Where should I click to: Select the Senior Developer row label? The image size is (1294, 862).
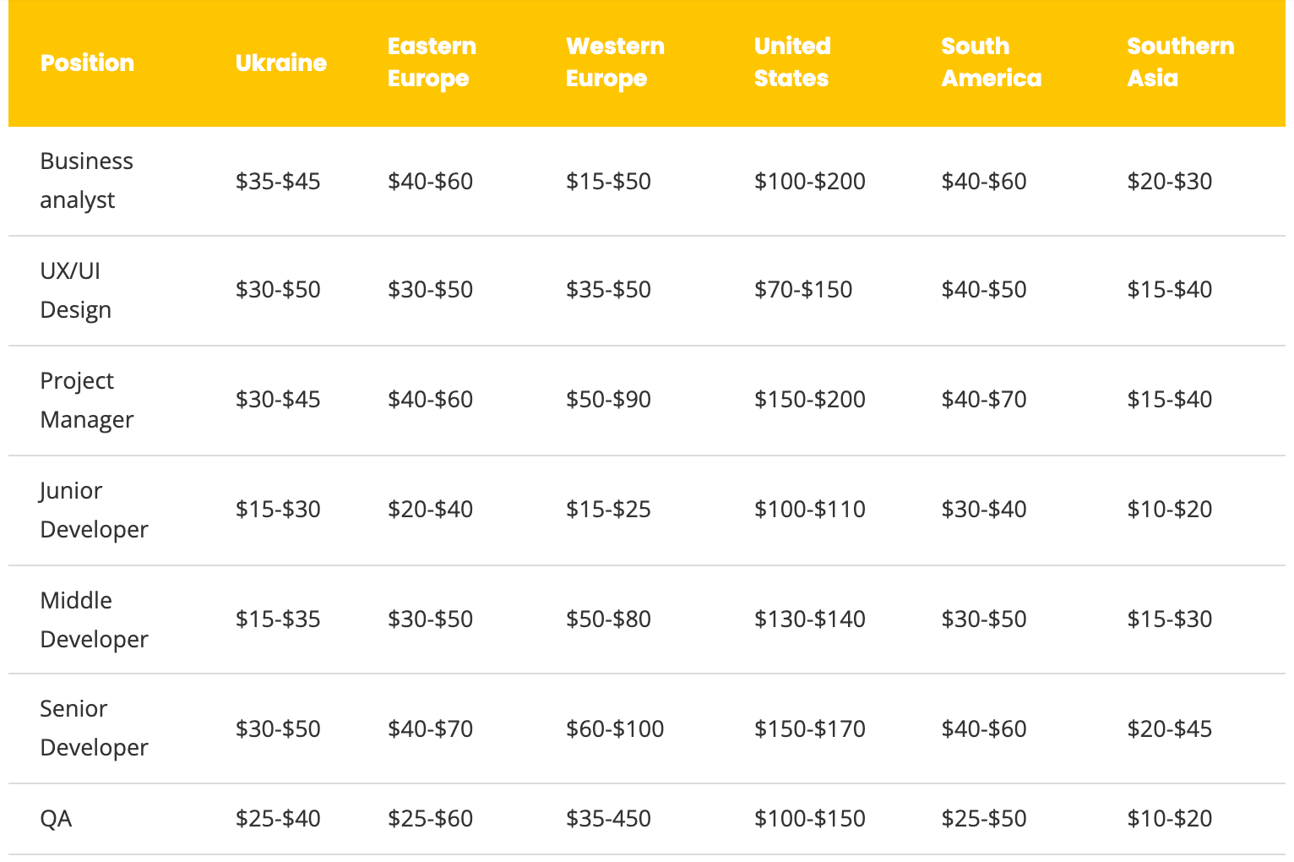(94, 728)
